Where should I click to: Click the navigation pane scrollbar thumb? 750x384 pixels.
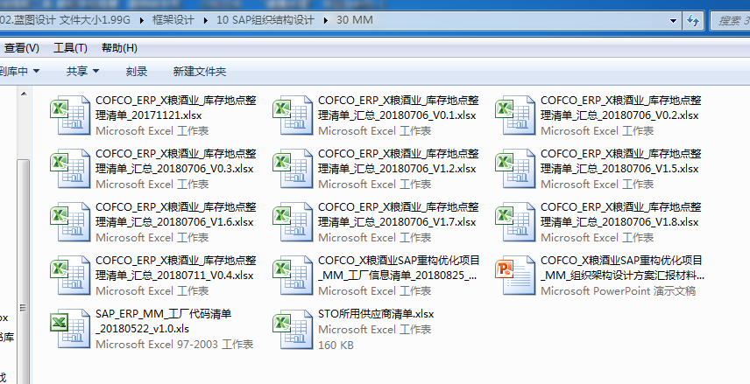24,272
